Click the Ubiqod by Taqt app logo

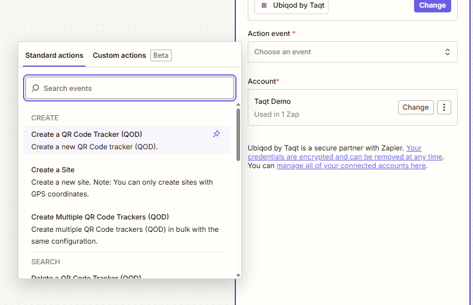tap(264, 5)
